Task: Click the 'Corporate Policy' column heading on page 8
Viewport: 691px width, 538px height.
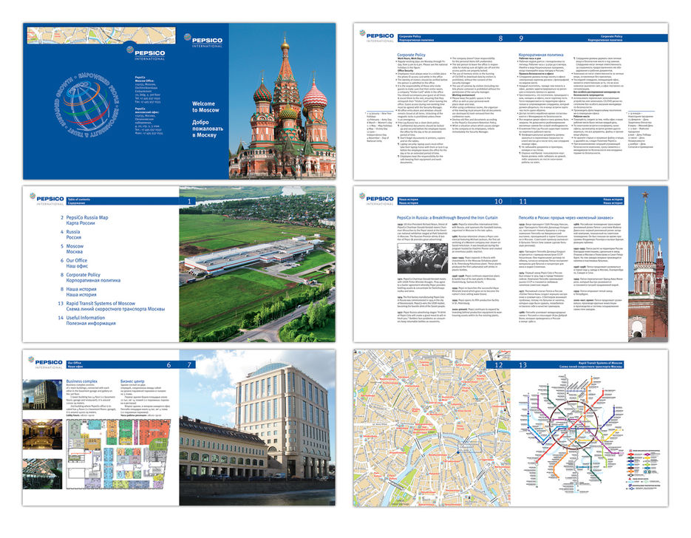Action: (411, 55)
